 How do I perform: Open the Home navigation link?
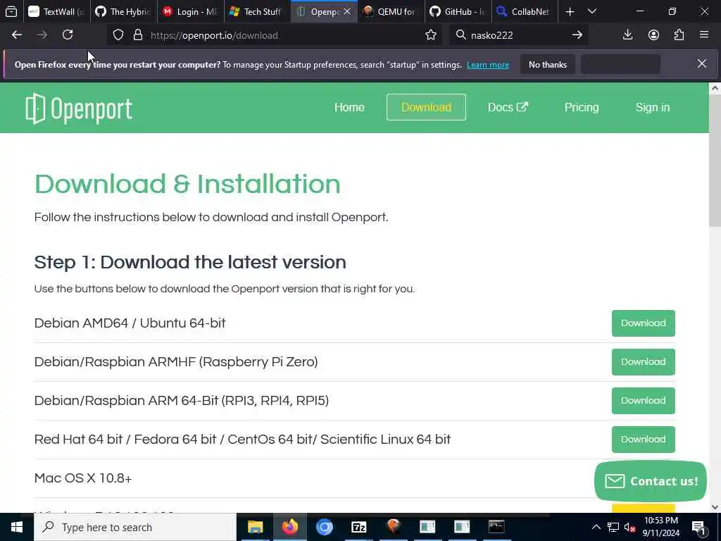coord(349,107)
